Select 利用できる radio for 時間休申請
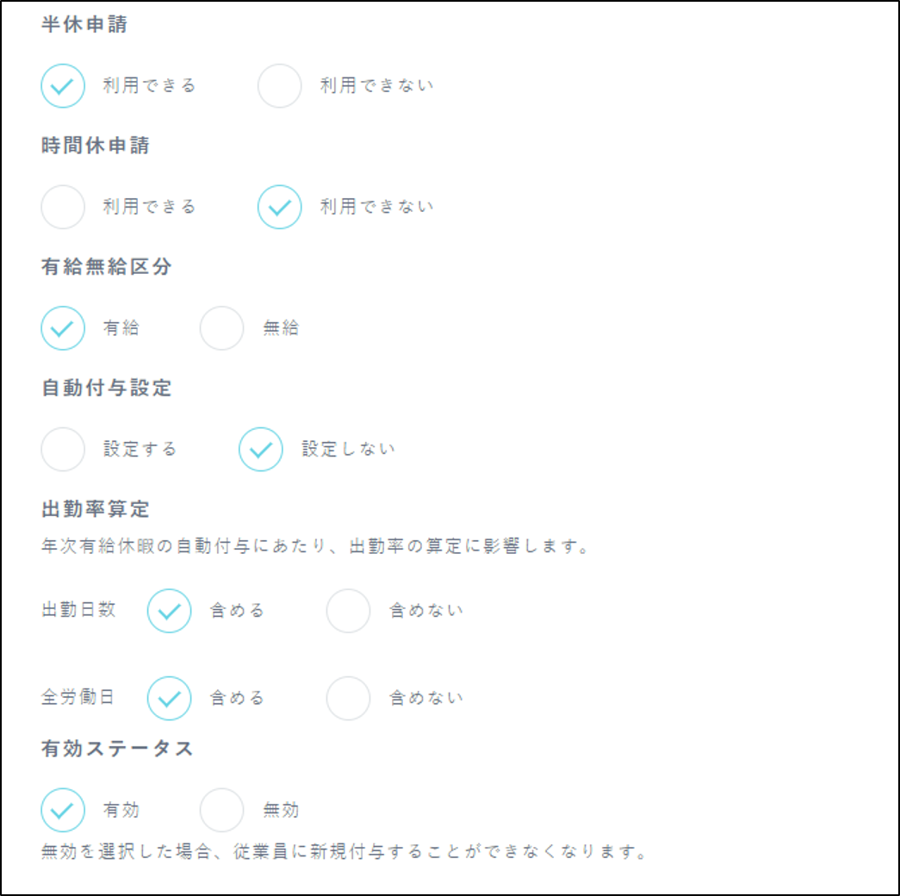The image size is (900, 896). [x=63, y=207]
